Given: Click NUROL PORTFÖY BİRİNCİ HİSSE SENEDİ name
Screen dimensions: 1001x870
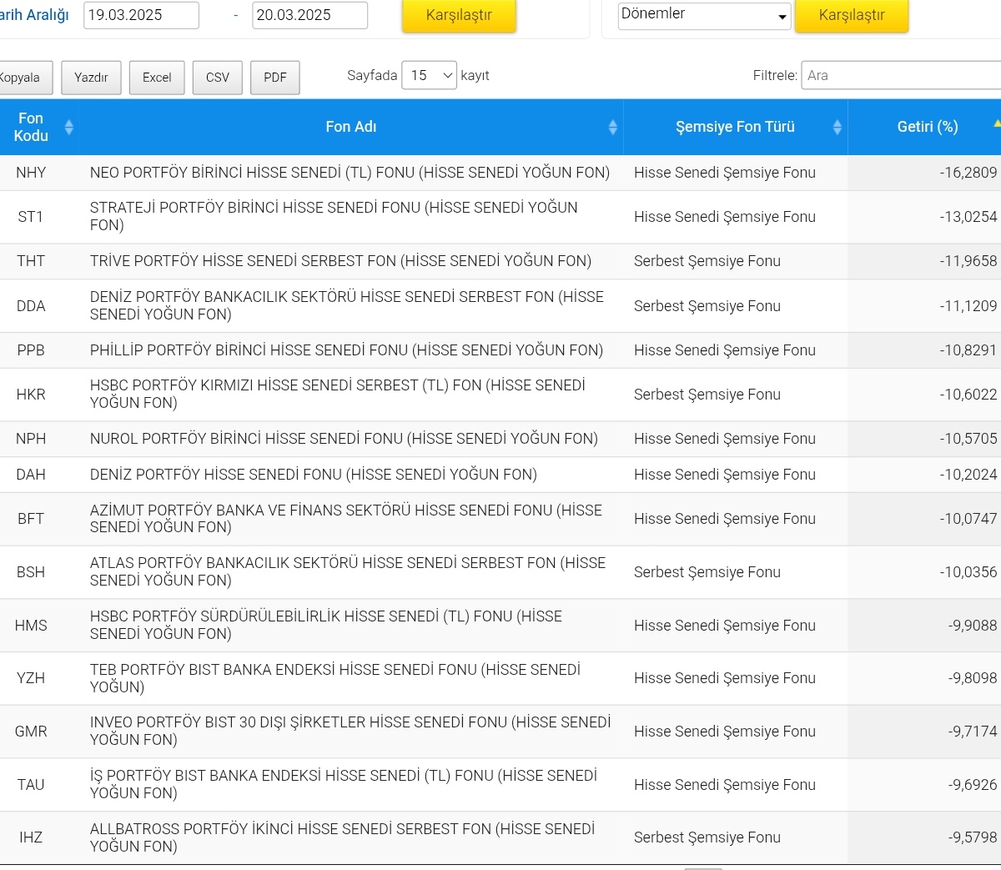Looking at the screenshot, I should click(x=344, y=439).
